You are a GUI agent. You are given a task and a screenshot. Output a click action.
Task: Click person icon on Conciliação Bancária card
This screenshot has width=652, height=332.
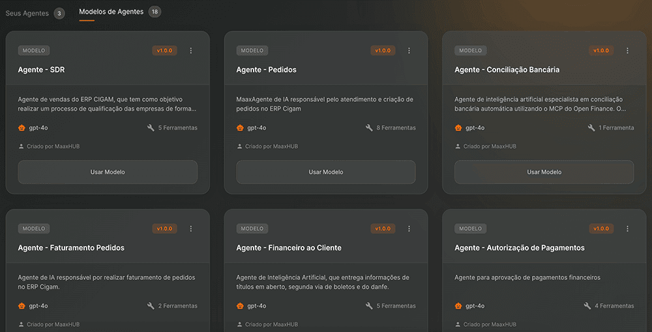[x=458, y=147]
